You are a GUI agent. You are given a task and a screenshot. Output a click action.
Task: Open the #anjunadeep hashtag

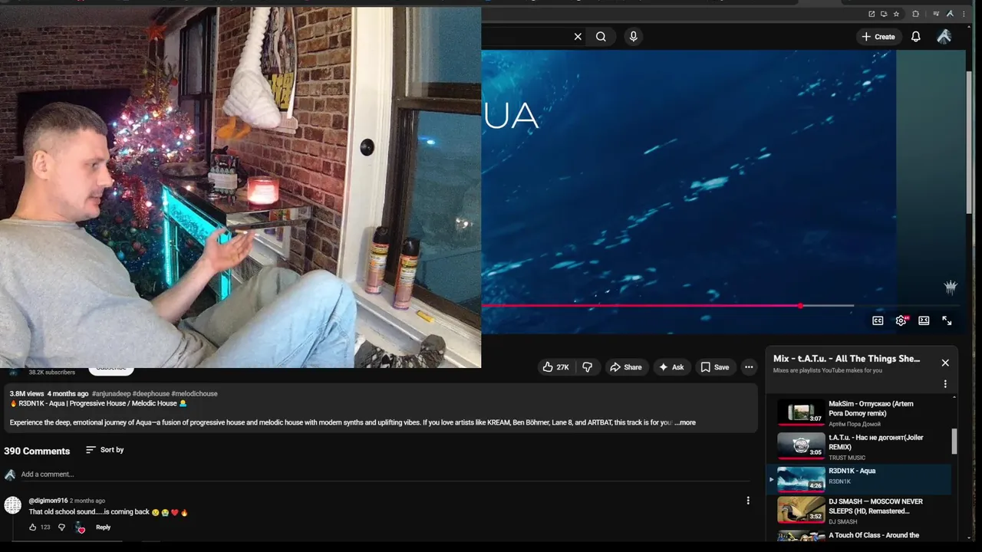[x=111, y=393]
